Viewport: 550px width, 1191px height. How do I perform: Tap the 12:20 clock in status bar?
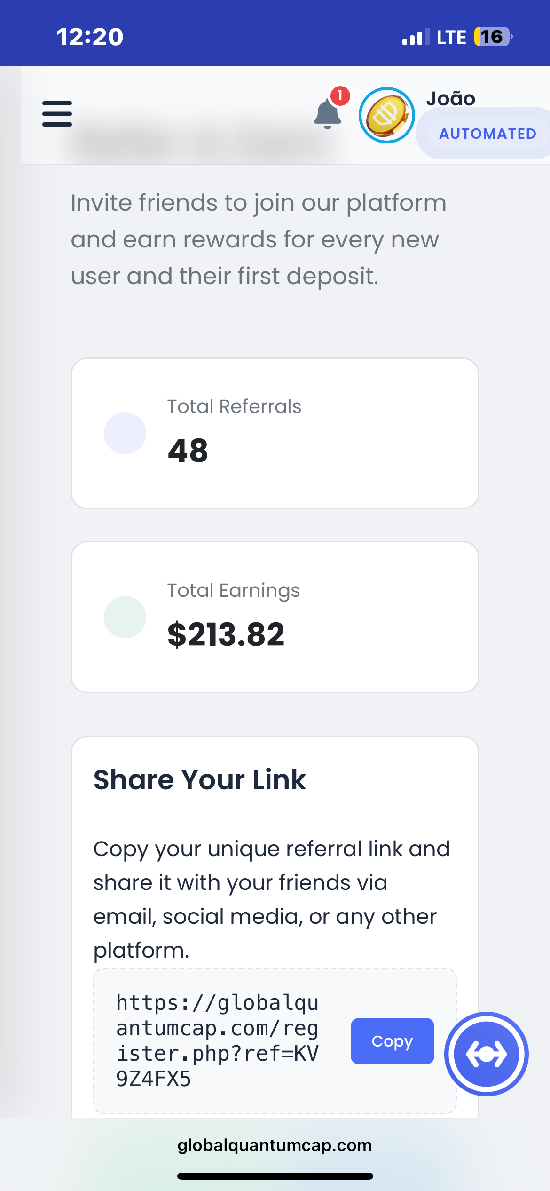(90, 37)
